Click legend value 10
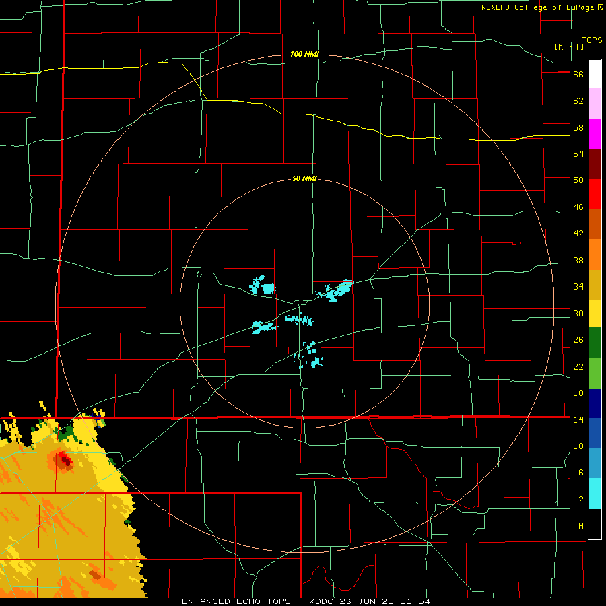The image size is (606, 606). point(578,446)
